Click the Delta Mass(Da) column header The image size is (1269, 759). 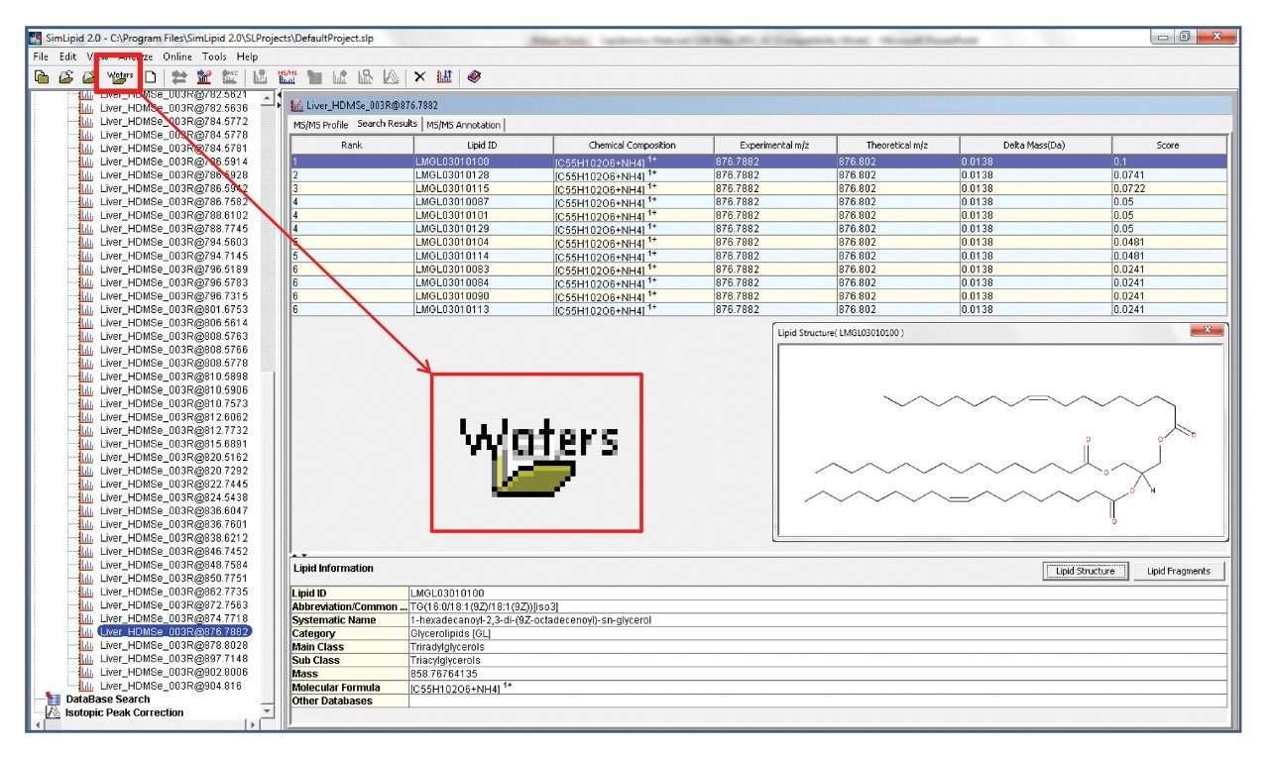tap(1035, 145)
